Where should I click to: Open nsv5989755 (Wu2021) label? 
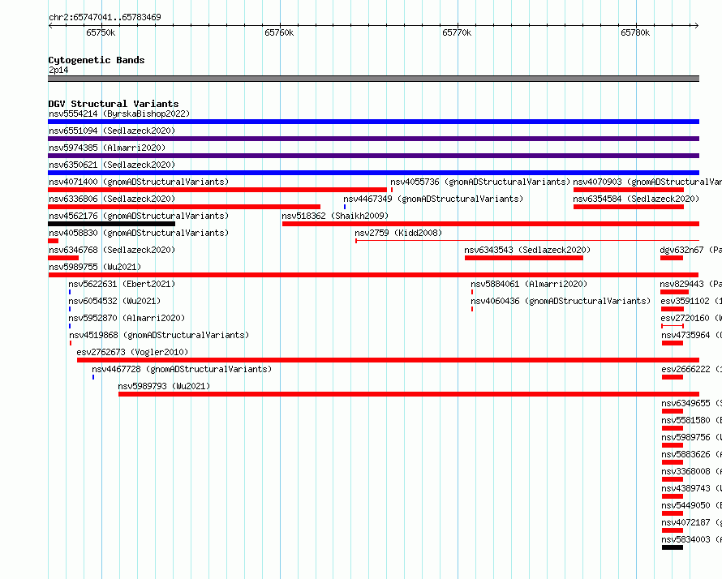95,267
